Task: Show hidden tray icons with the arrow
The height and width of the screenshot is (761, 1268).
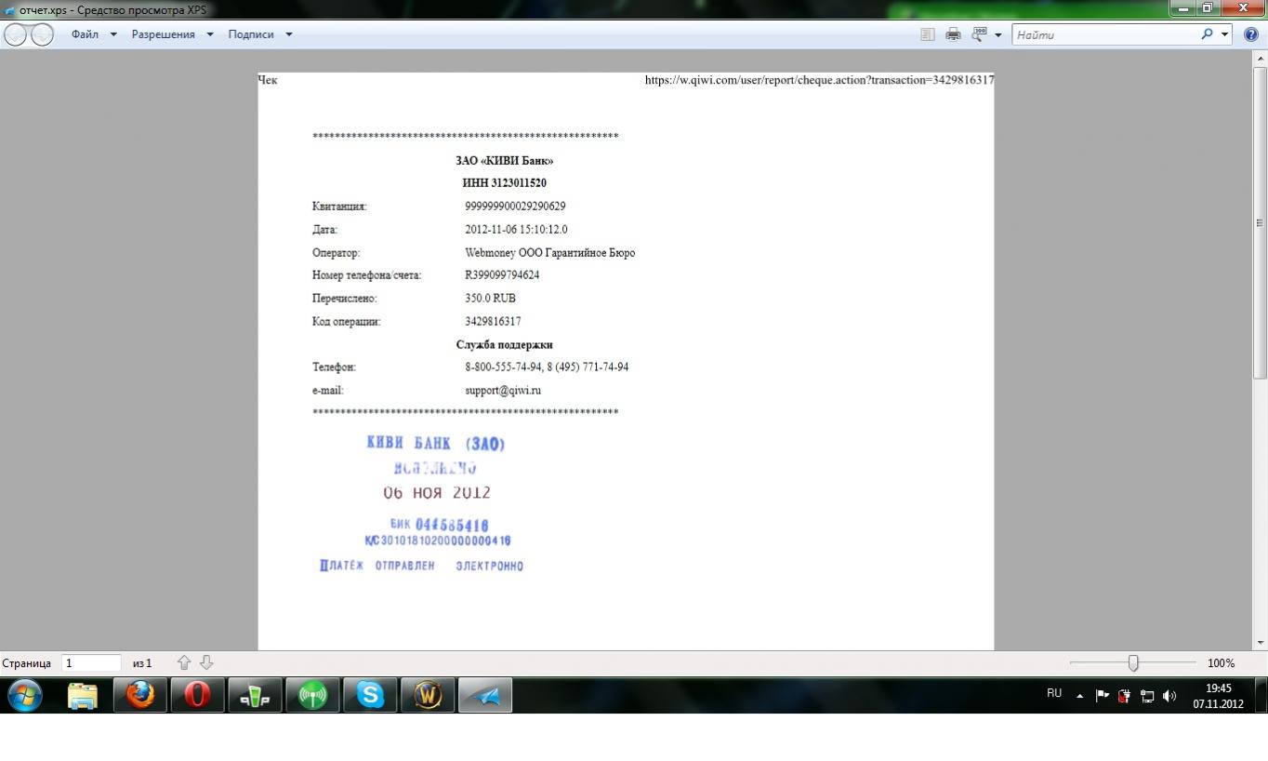Action: (x=1079, y=696)
